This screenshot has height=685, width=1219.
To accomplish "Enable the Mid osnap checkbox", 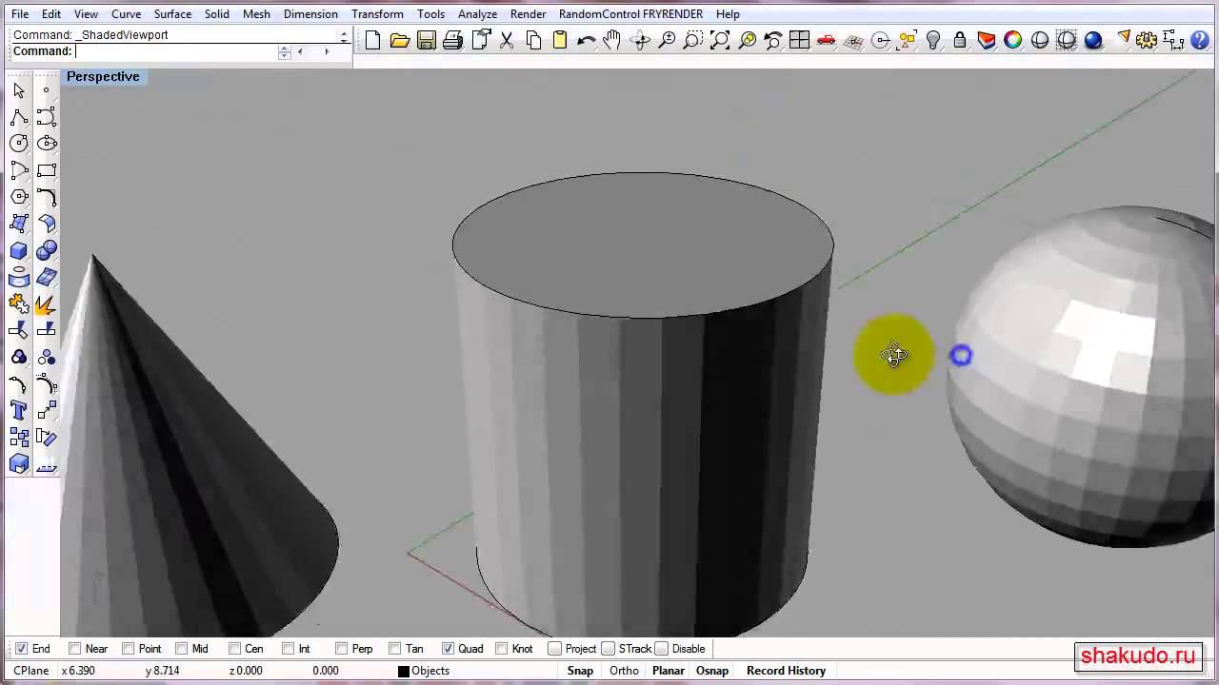I will point(182,649).
